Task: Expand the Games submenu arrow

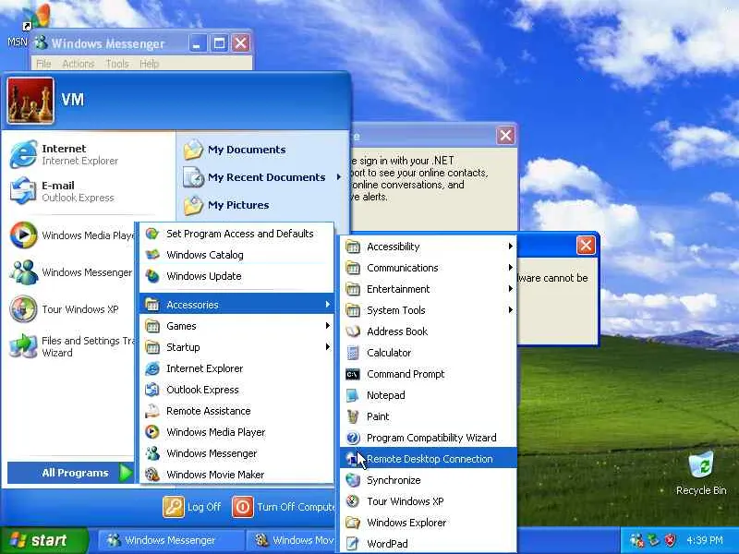Action: click(328, 326)
